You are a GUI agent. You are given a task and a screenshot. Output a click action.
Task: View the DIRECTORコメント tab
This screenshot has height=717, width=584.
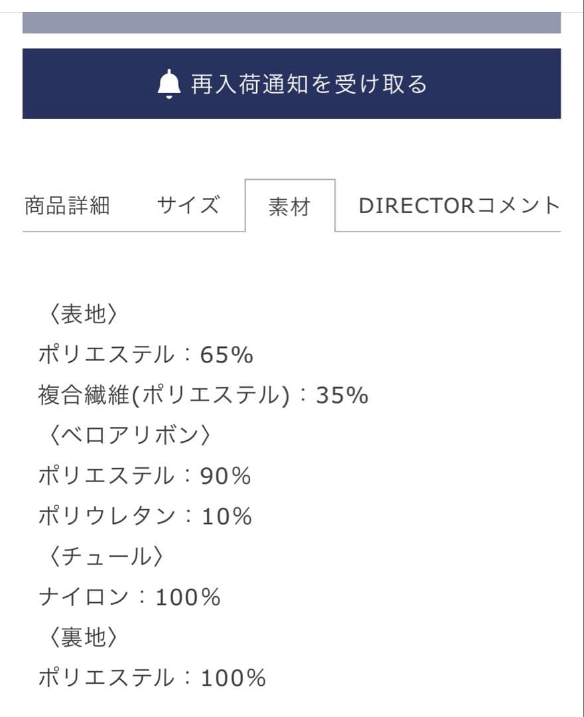(x=459, y=204)
